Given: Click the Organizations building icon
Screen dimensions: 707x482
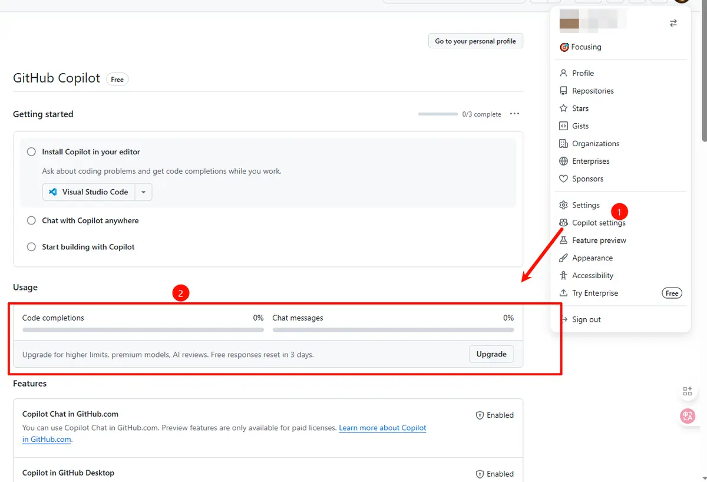Looking at the screenshot, I should pyautogui.click(x=563, y=144).
